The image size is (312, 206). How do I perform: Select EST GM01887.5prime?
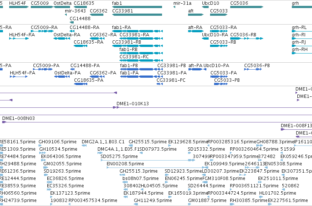(x=207, y=201)
